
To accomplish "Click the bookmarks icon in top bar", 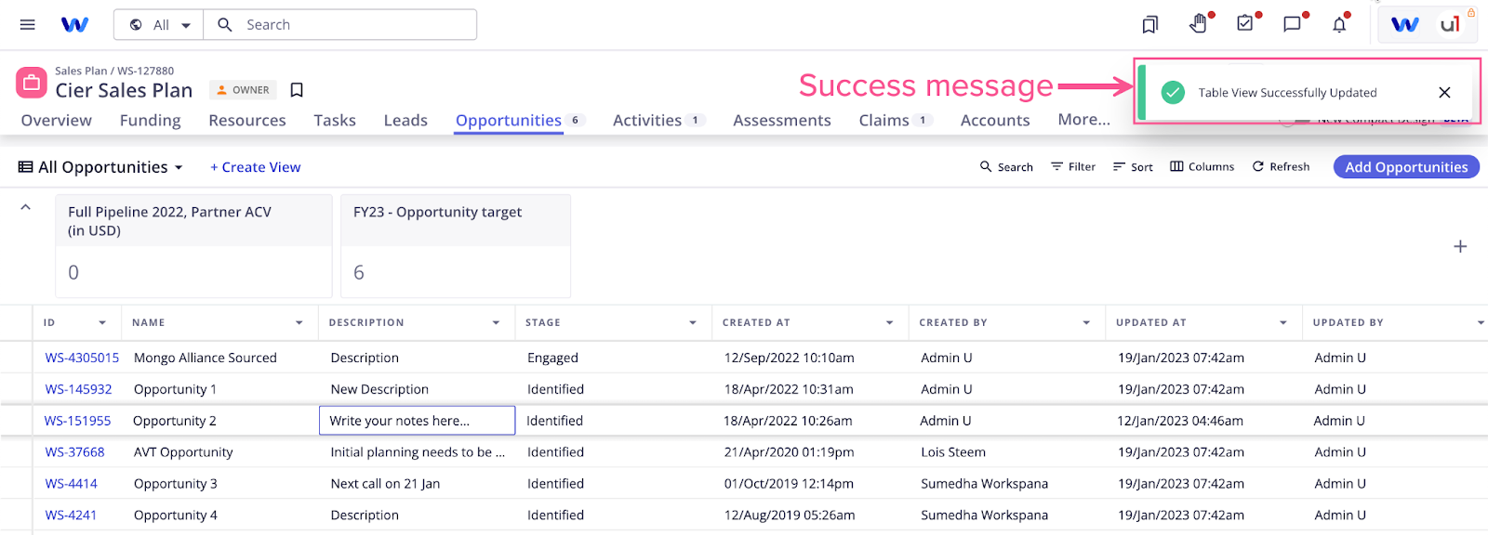I will coord(1150,25).
